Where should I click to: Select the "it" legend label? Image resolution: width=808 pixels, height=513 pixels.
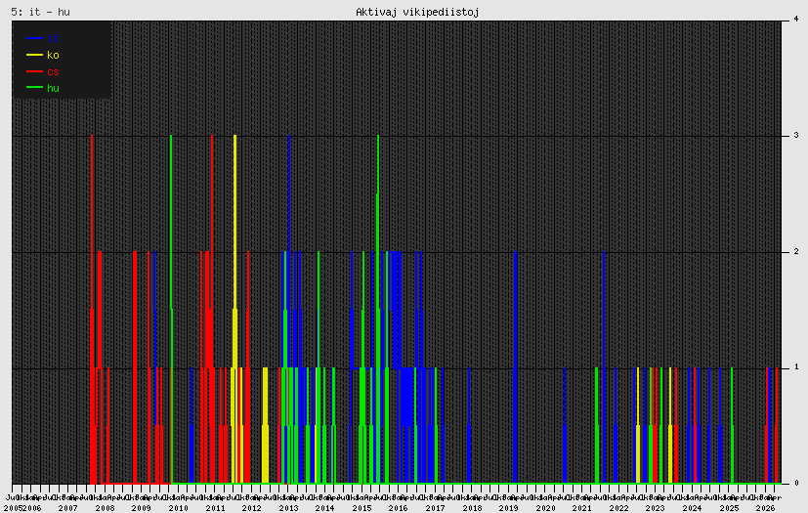click(x=52, y=39)
